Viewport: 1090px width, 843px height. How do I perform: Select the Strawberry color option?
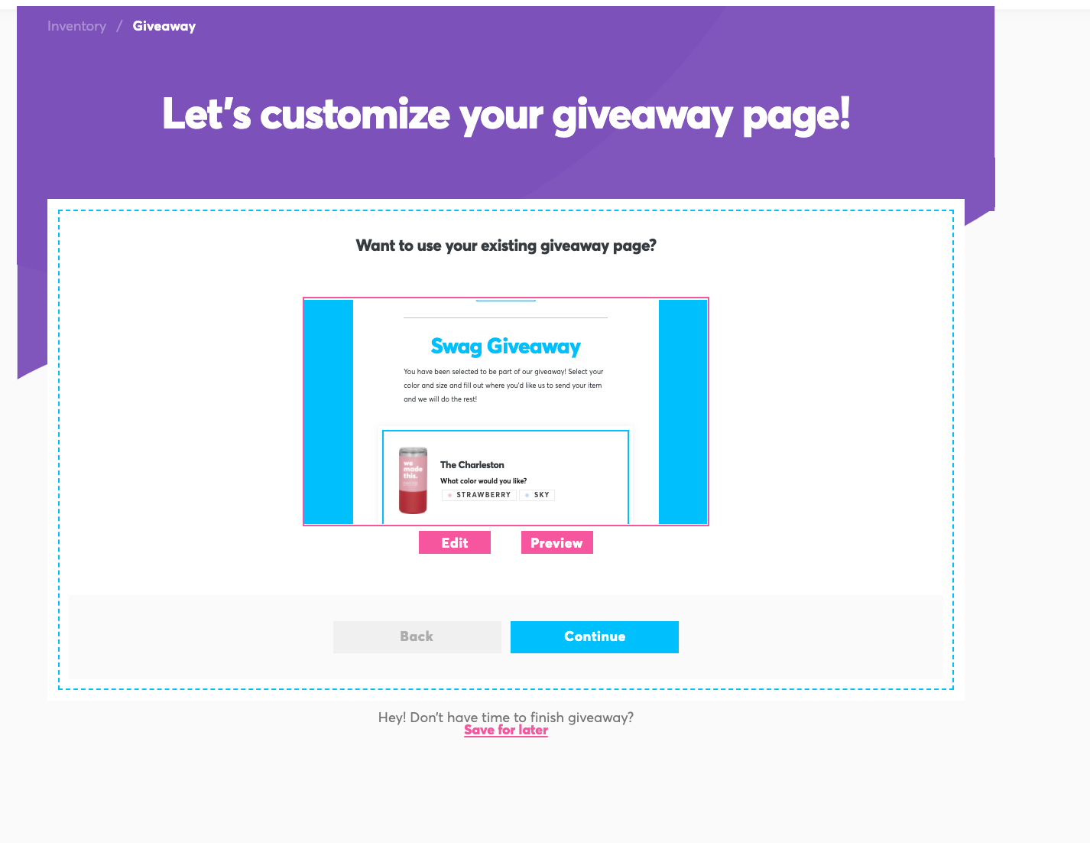(479, 495)
